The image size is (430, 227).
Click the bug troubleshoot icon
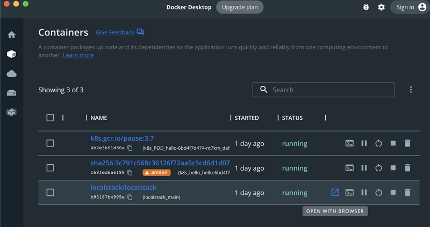[x=366, y=8]
